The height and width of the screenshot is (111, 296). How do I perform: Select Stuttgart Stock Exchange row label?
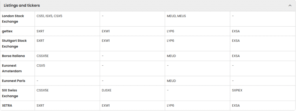click(x=14, y=43)
